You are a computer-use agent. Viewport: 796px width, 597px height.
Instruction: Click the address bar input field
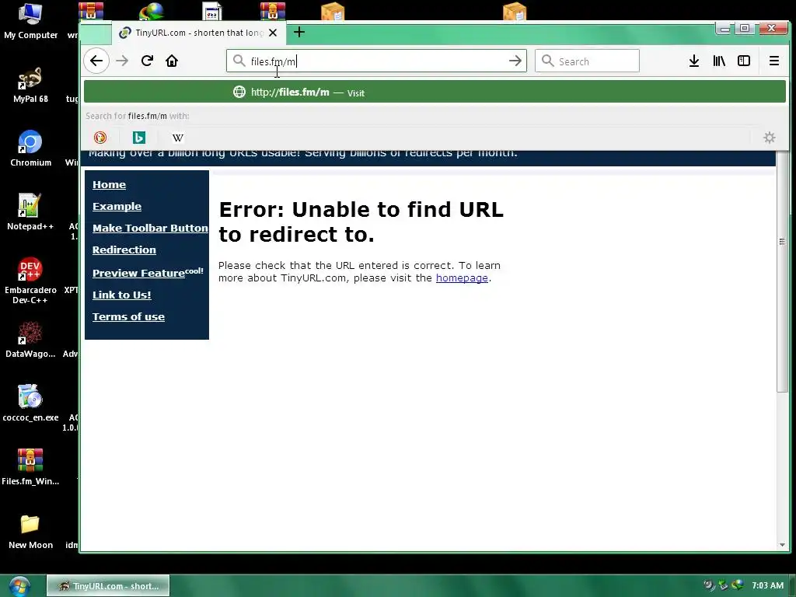377,61
